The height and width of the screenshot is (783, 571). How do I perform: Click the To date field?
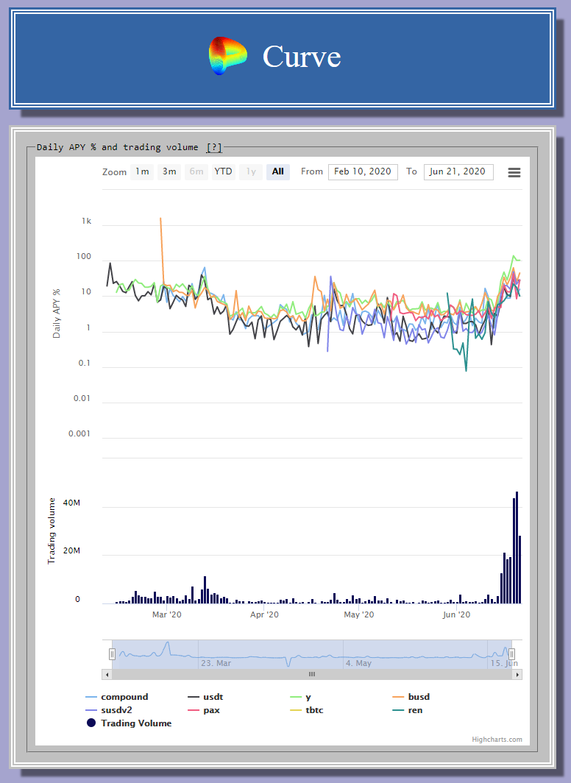click(x=458, y=172)
